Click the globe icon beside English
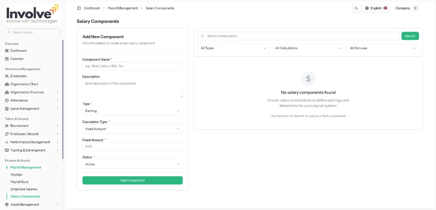The height and width of the screenshot is (210, 436). tap(367, 8)
